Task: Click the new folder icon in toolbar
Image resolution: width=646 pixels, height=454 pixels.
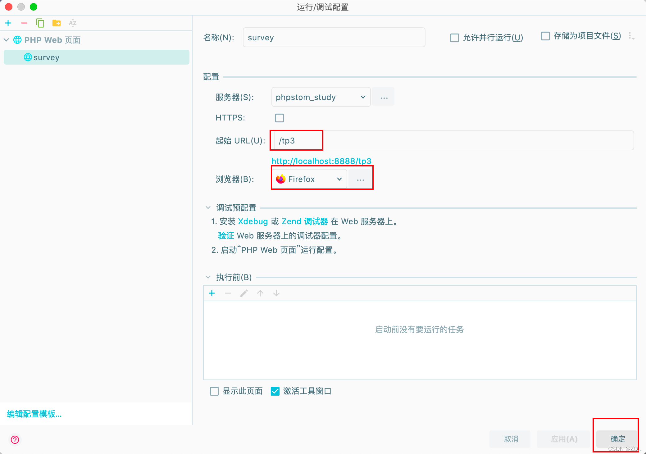Action: point(57,23)
